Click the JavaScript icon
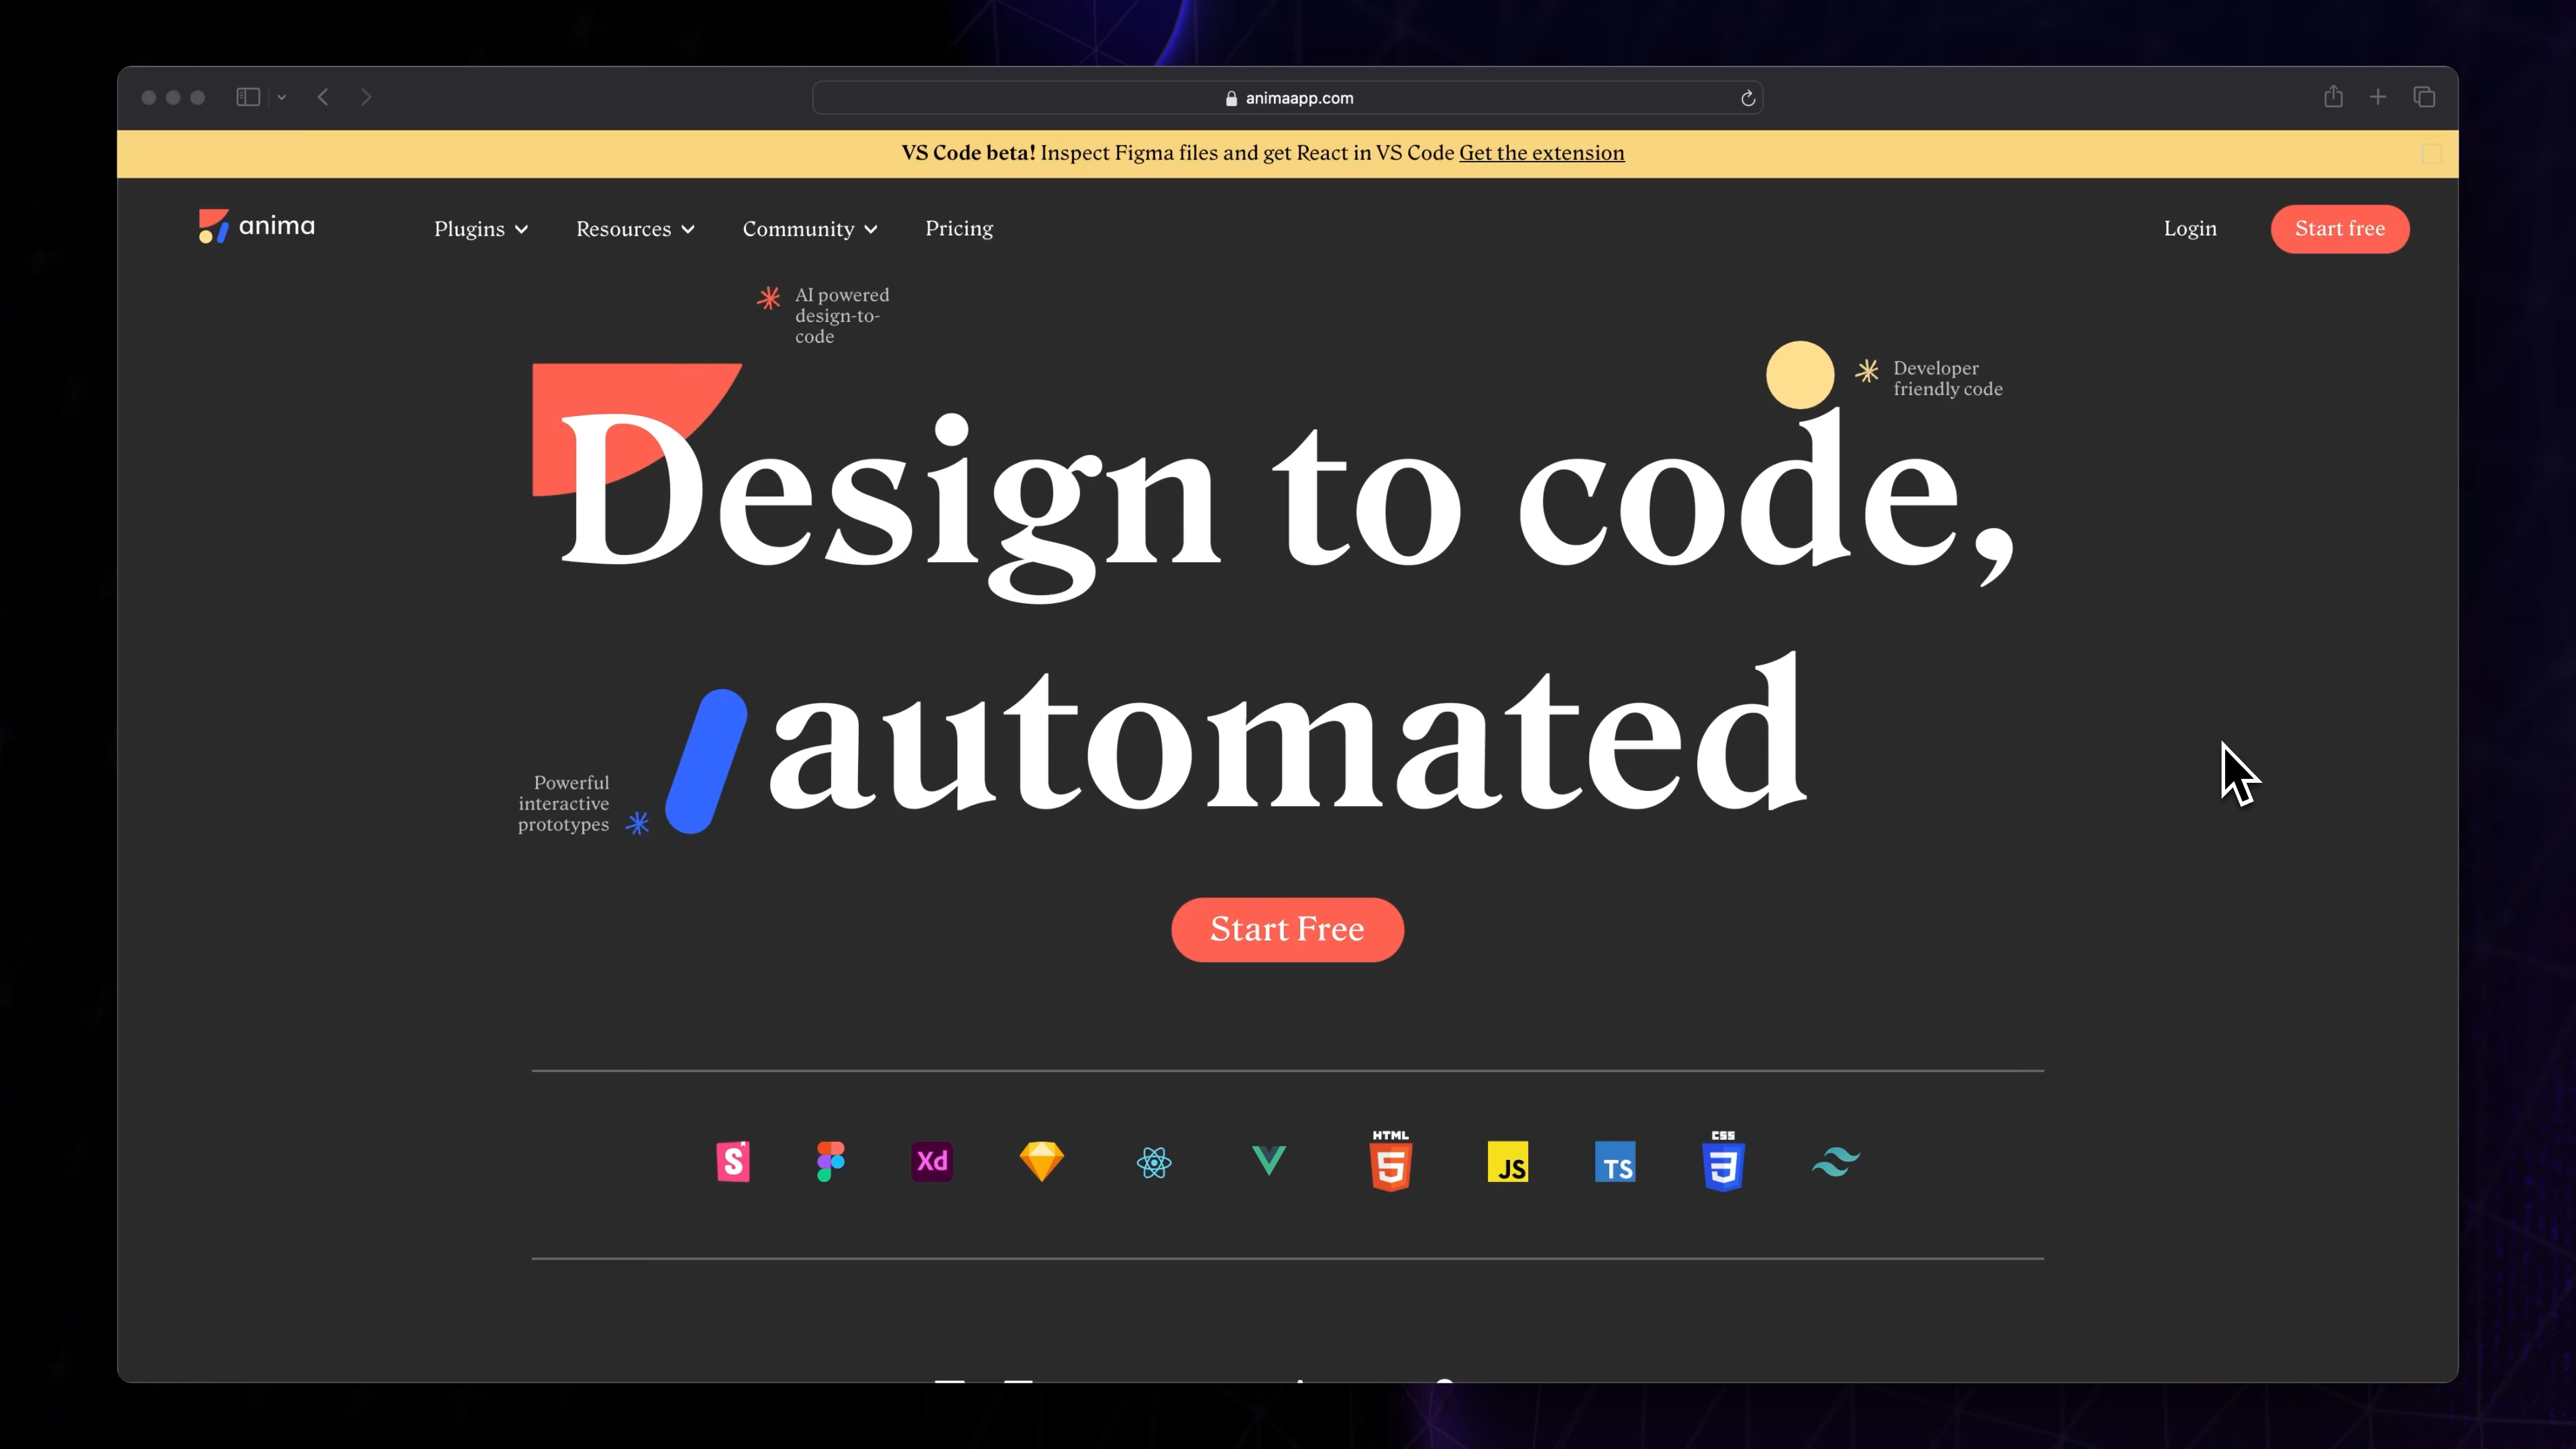This screenshot has width=2576, height=1449. [x=1509, y=1161]
